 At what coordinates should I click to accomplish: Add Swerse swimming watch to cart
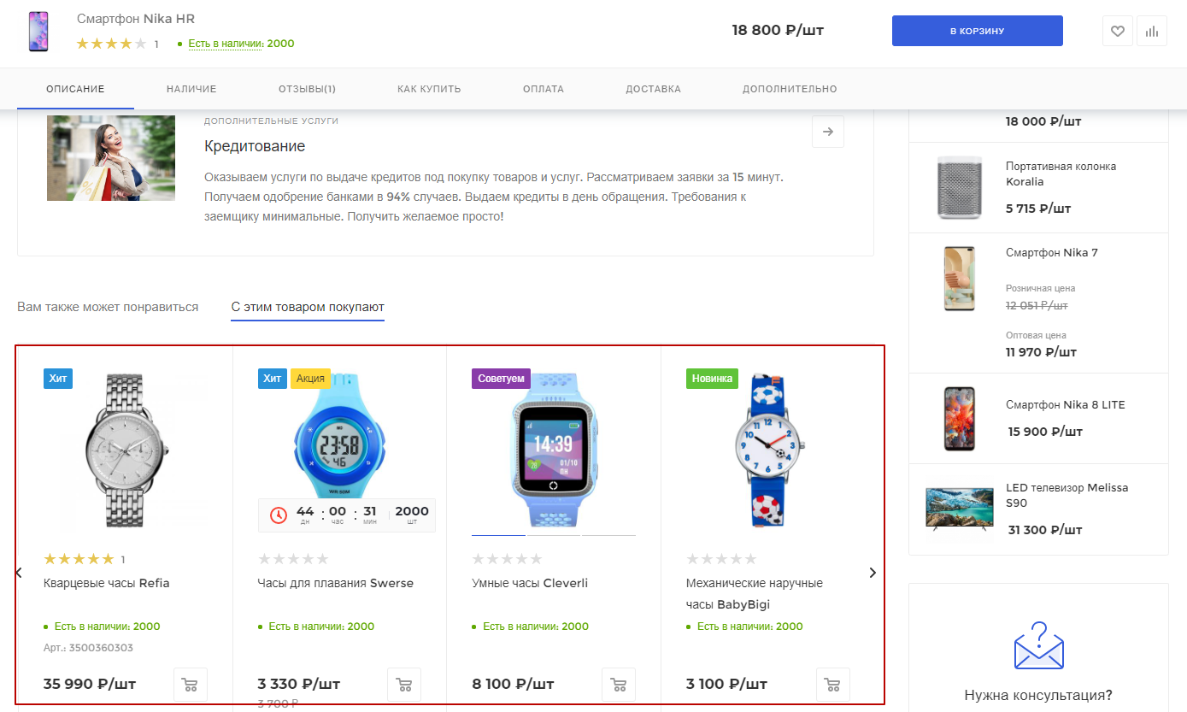[x=404, y=685]
